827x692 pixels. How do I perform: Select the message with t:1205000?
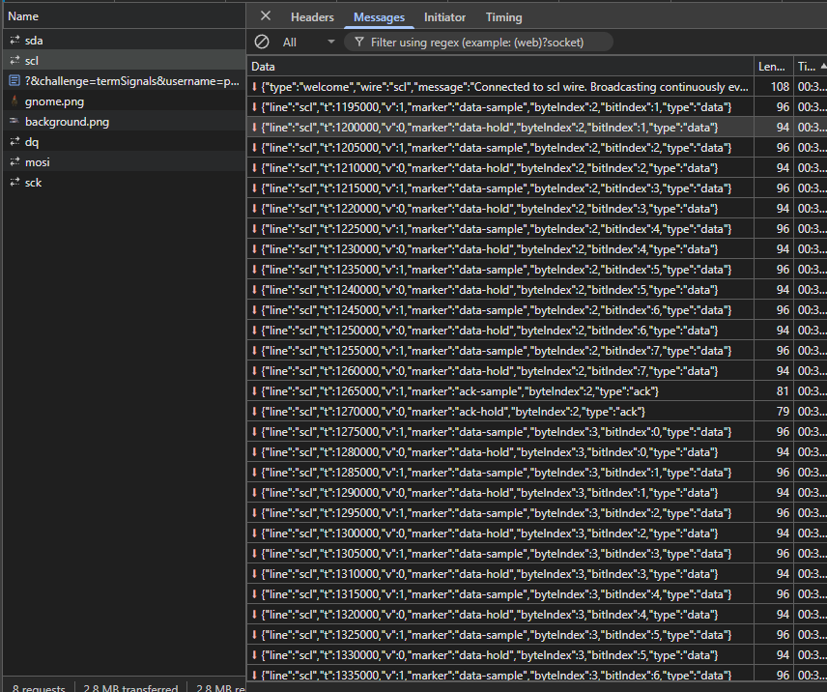tap(537, 148)
